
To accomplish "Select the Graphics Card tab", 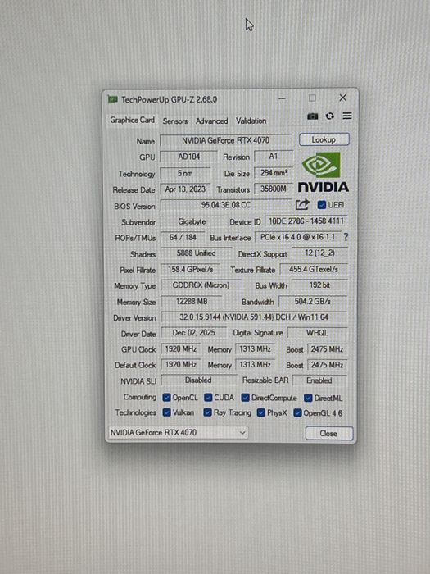I will (x=133, y=120).
